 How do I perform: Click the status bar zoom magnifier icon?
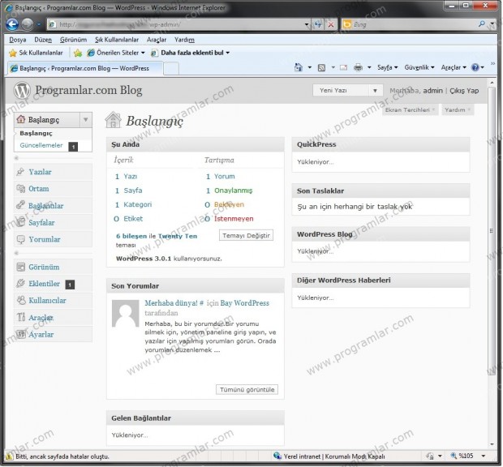coord(454,456)
